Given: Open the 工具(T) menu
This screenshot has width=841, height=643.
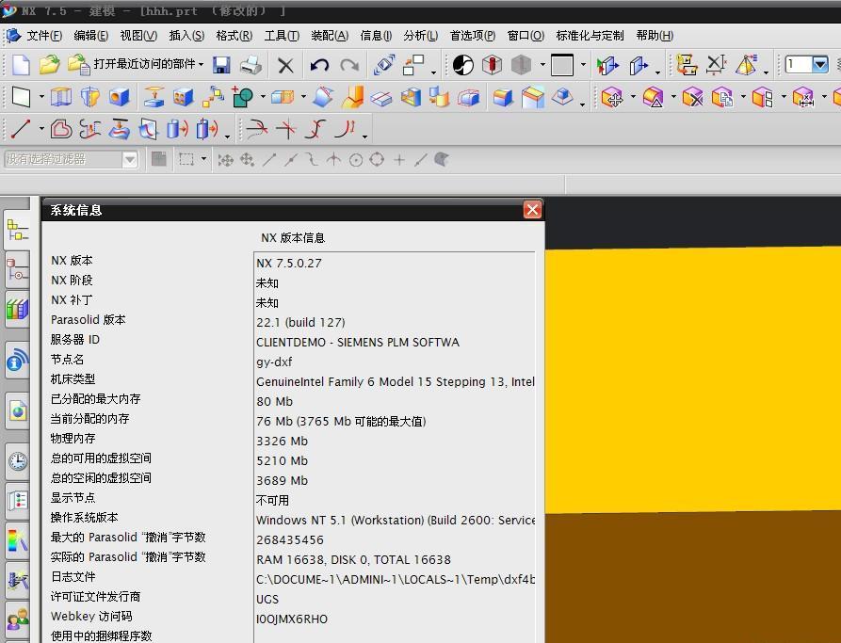Looking at the screenshot, I should click(282, 36).
